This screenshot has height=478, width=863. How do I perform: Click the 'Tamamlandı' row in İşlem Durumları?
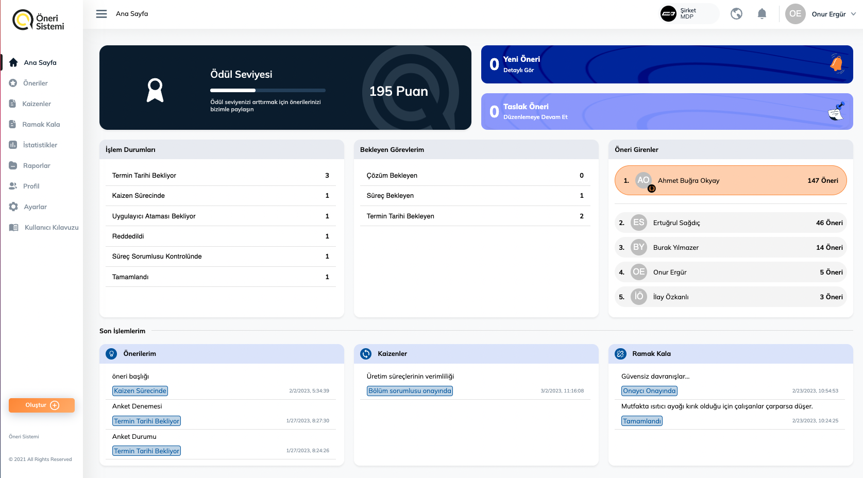pyautogui.click(x=221, y=277)
